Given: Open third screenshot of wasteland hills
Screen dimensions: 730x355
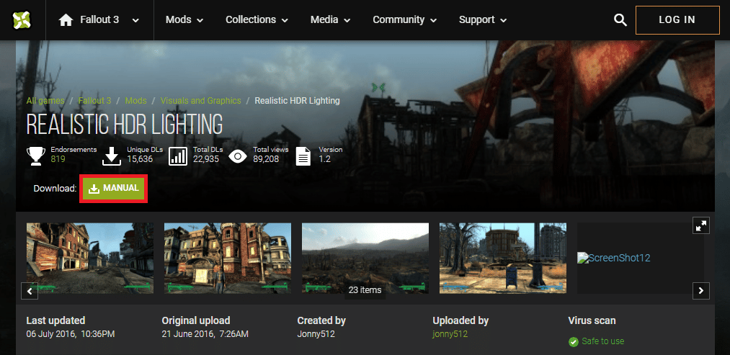Looking at the screenshot, I should [x=365, y=259].
